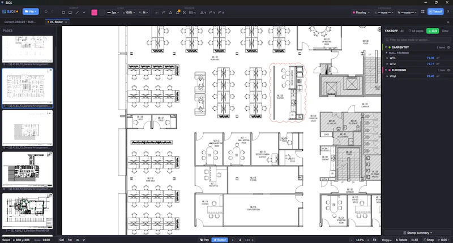Collapse the CARPENTRY group
The width and height of the screenshot is (453, 243).
pyautogui.click(x=386, y=47)
